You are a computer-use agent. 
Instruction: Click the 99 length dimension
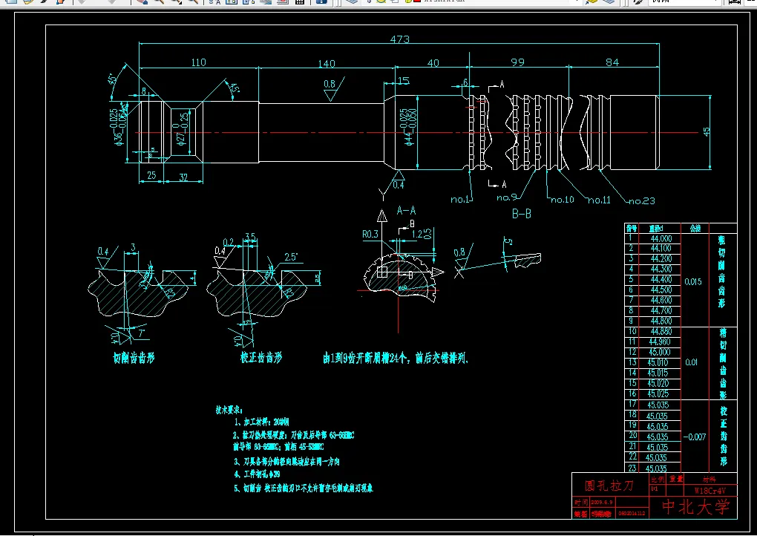pyautogui.click(x=517, y=62)
